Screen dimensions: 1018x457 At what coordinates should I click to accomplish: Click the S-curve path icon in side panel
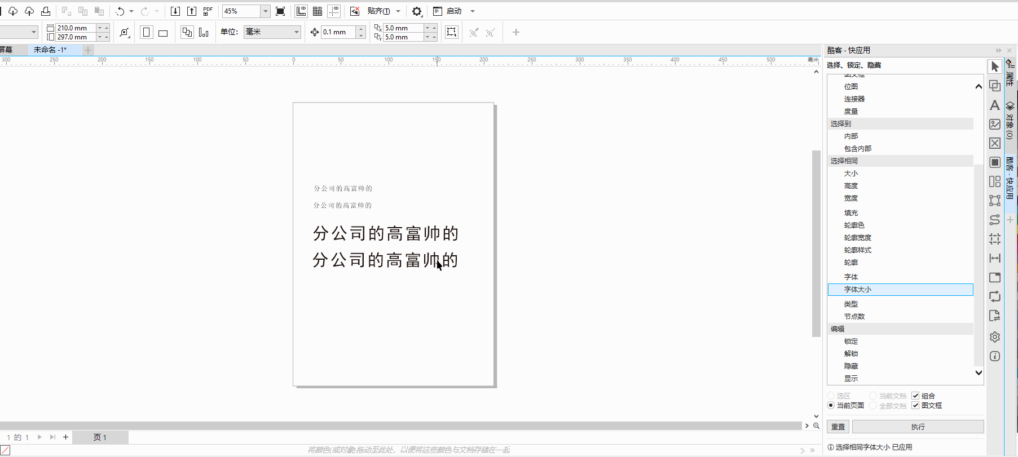(995, 220)
